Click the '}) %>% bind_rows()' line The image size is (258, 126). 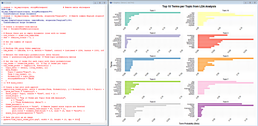[x=13, y=83]
